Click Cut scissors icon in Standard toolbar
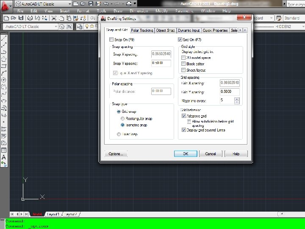The image size is (305, 229). point(54,18)
